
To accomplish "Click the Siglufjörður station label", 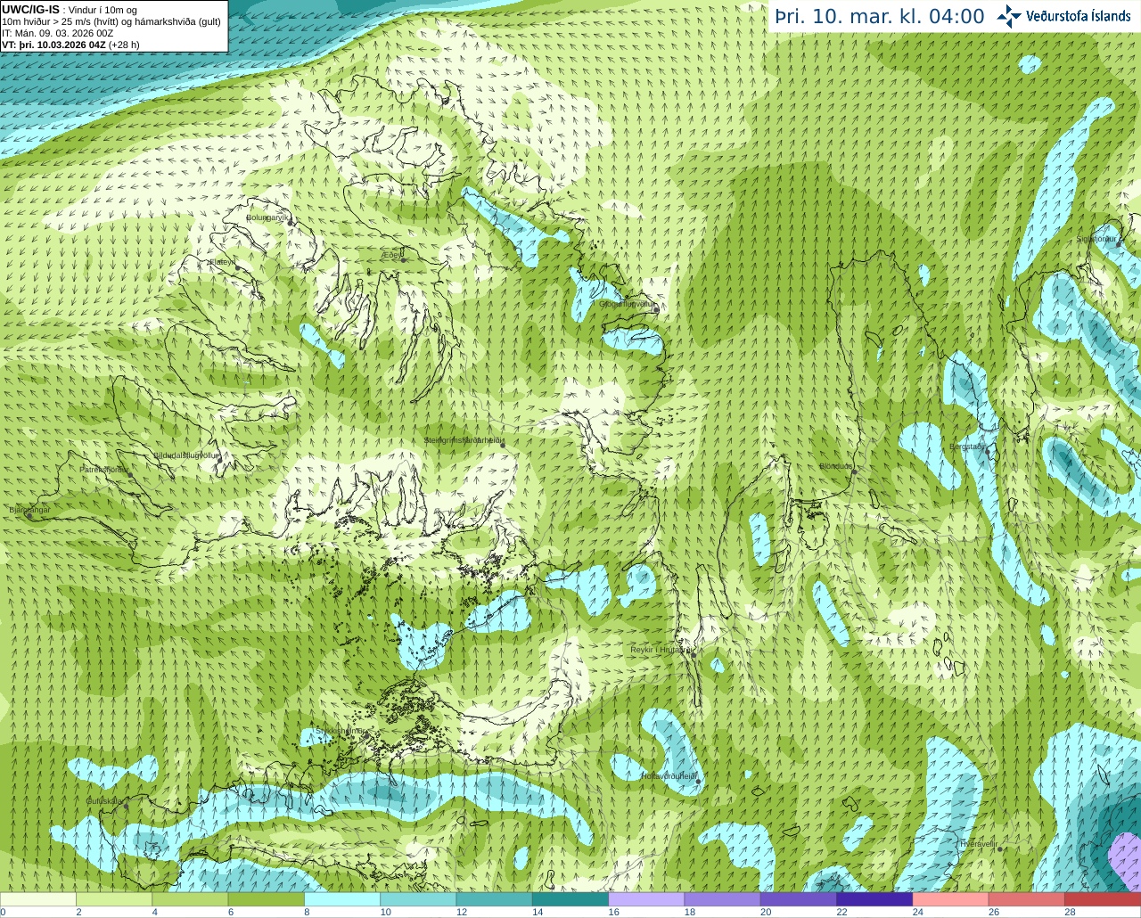I will (x=1096, y=238).
